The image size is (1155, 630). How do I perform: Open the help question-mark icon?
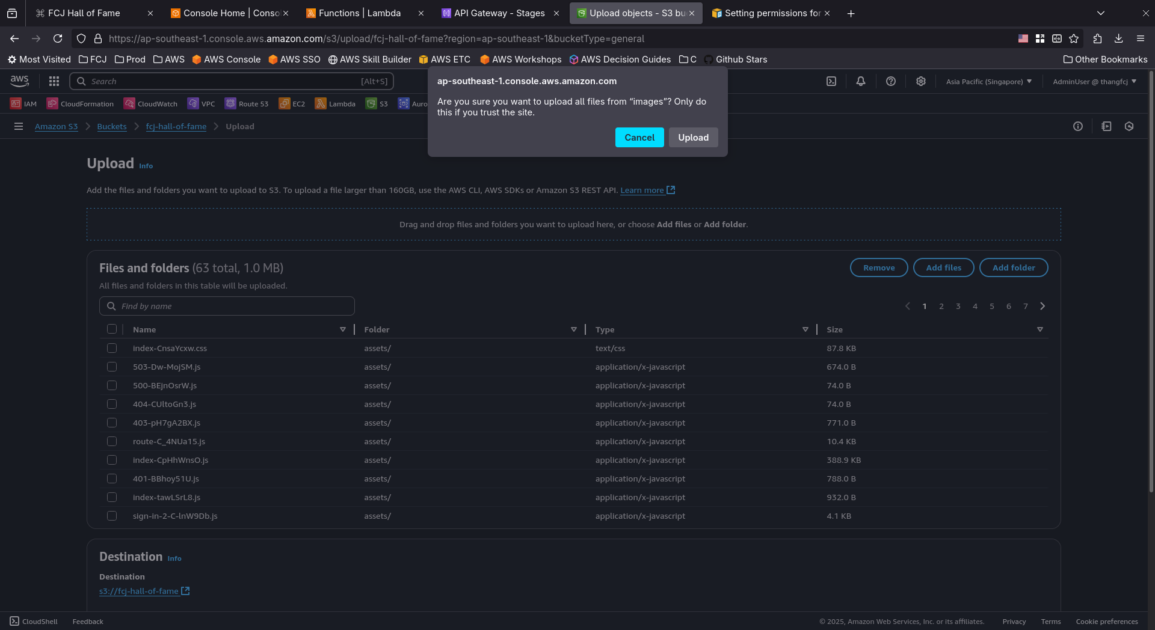tap(891, 81)
